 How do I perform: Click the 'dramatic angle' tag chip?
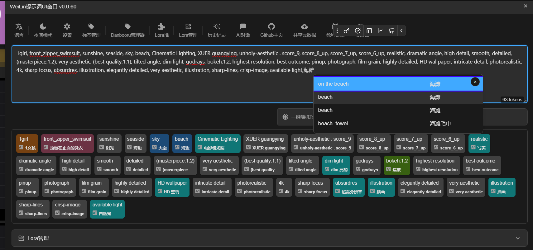click(36, 165)
